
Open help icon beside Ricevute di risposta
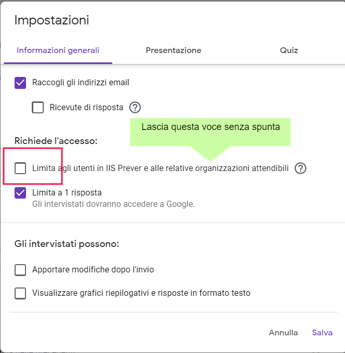click(135, 108)
